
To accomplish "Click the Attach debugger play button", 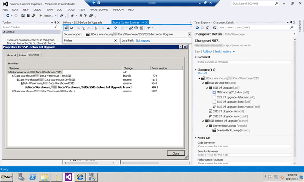I will pos(41,16).
